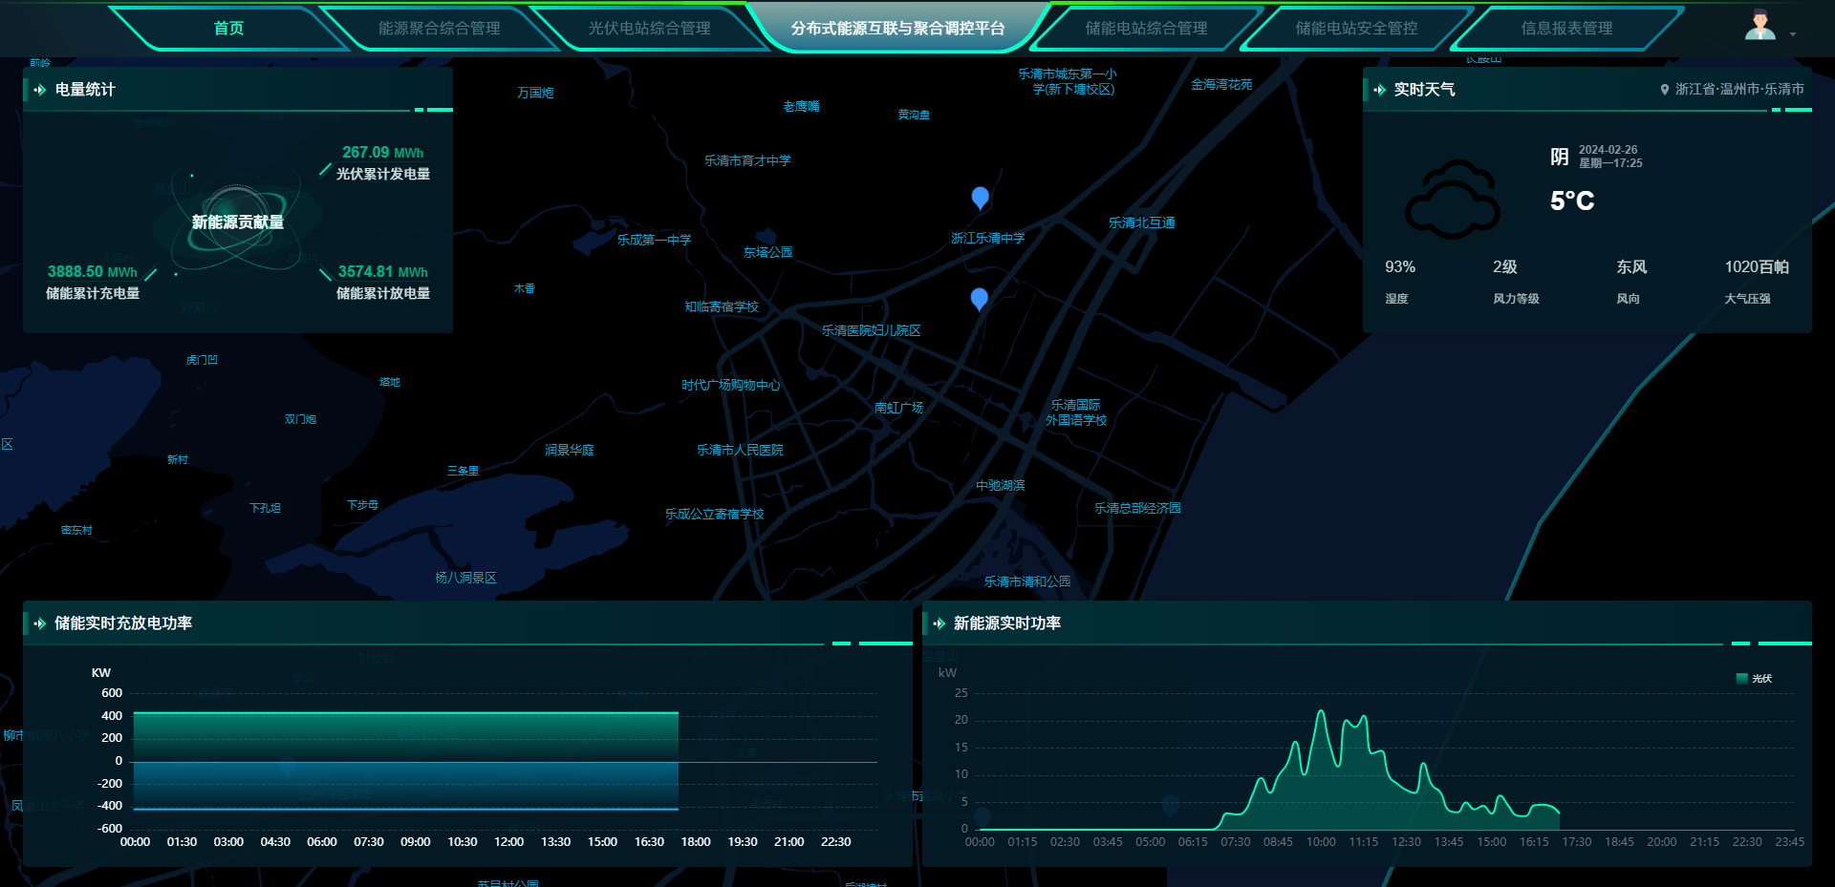Click the arrow icon beside 储能实时充放电功率 title
The height and width of the screenshot is (887, 1835).
point(40,623)
